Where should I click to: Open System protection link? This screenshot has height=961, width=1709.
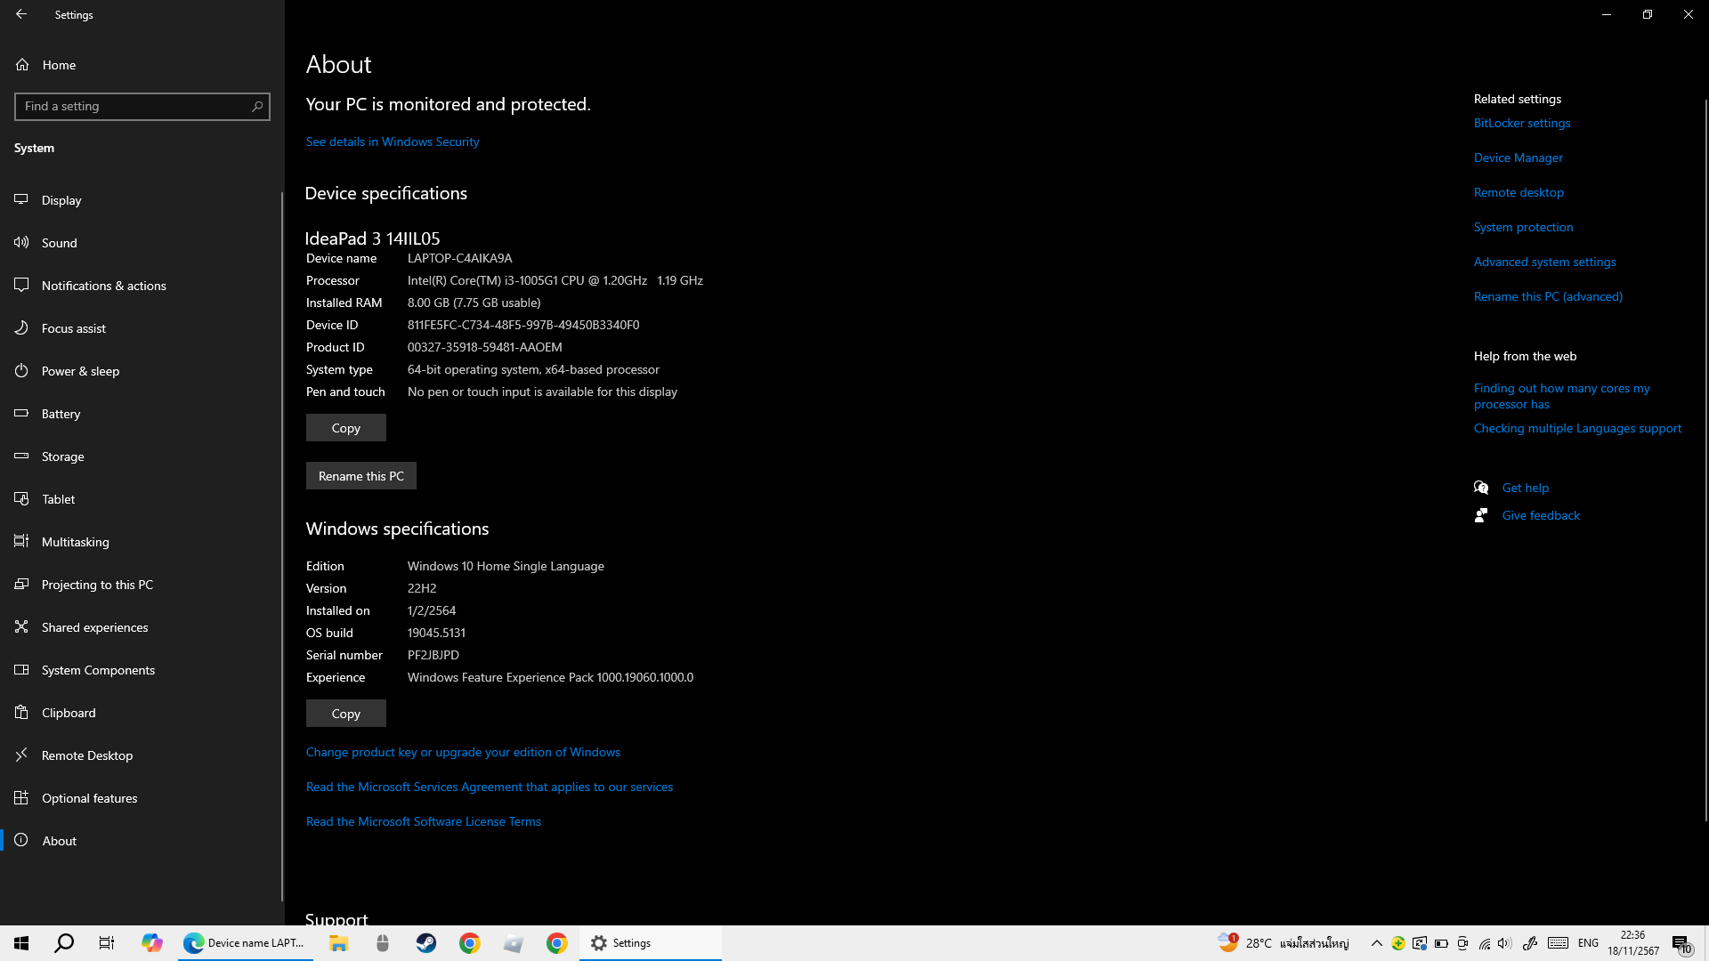(1524, 227)
